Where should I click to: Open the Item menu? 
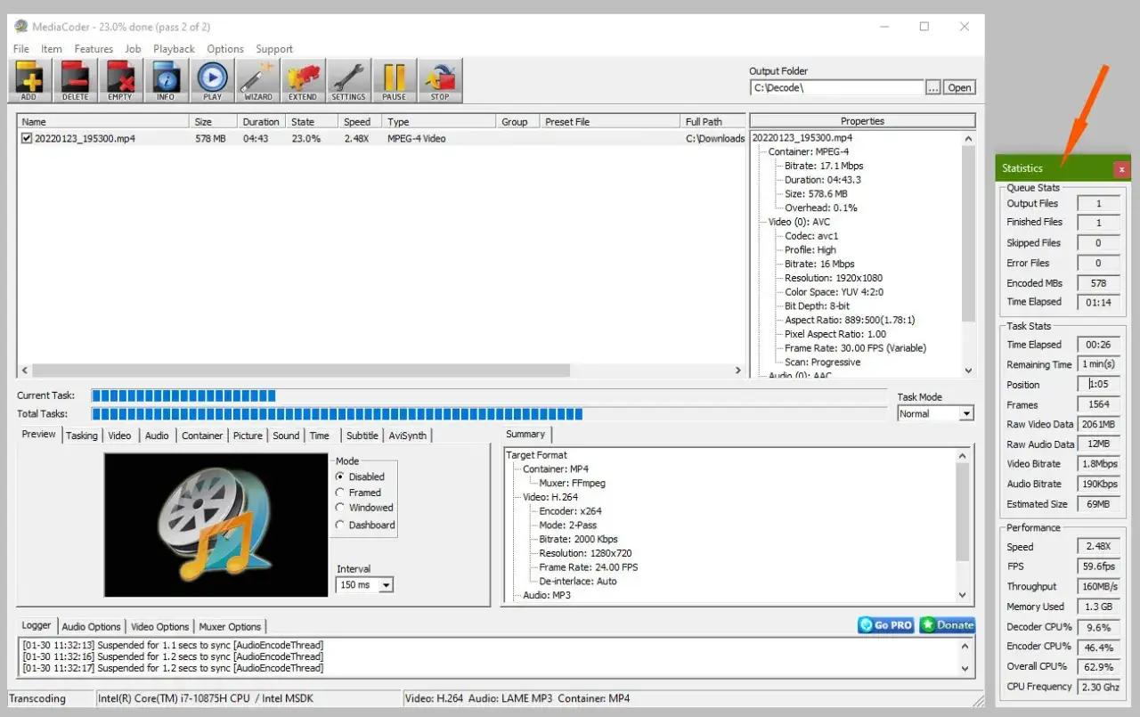52,49
